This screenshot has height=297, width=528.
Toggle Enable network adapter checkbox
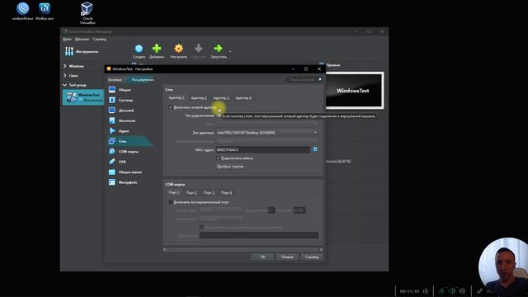(171, 107)
